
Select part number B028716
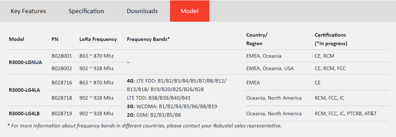coord(62,82)
